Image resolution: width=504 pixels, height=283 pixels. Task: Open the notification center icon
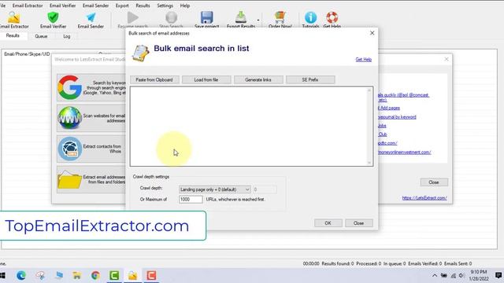(x=498, y=275)
